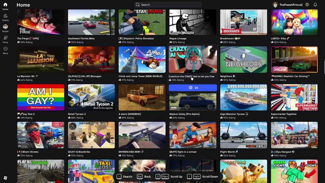Screen dimensions: 325x183
Task: Click the Roblox logo in the sidebar bottom
Action: (x=5, y=178)
